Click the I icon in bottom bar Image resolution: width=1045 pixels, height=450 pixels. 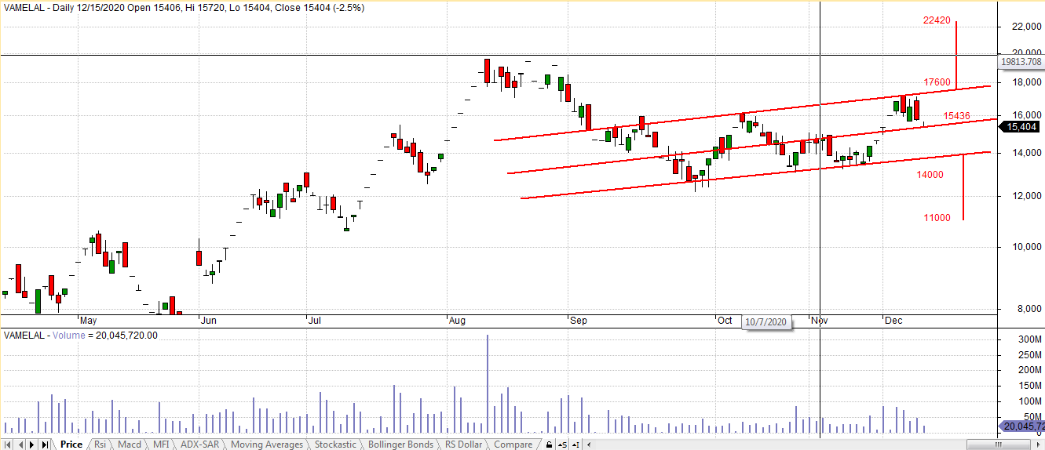point(576,445)
